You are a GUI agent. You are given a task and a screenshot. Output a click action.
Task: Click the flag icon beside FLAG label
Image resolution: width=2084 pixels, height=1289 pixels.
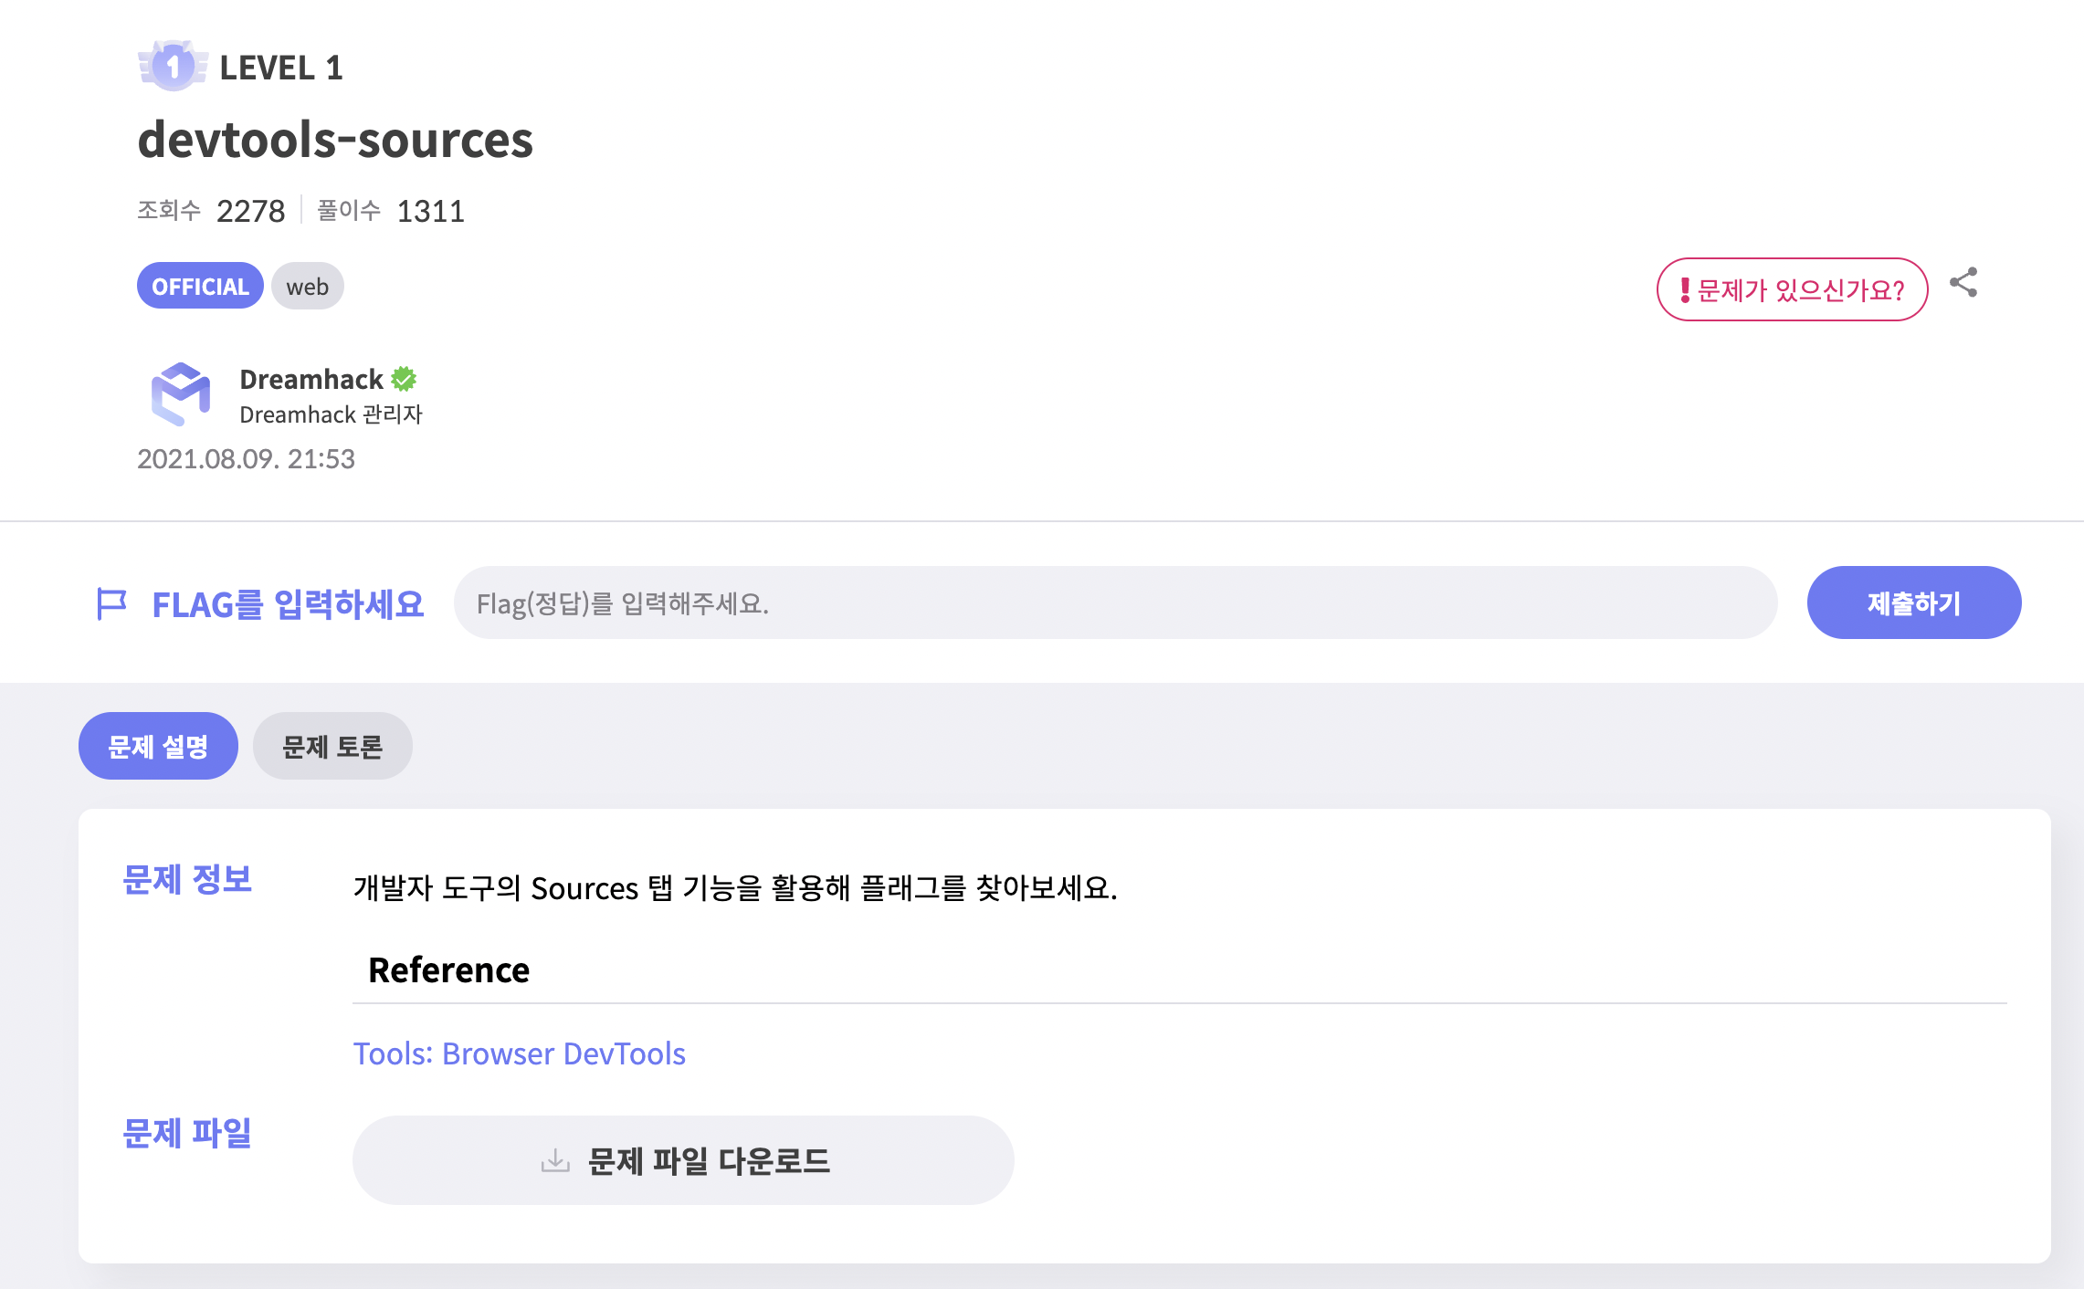111,603
